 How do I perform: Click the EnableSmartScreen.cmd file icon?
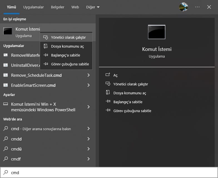click(x=6, y=85)
